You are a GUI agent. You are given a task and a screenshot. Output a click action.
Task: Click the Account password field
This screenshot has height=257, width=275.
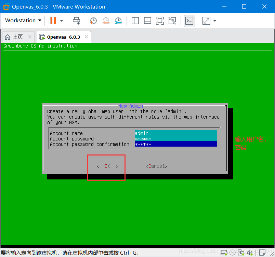176,139
